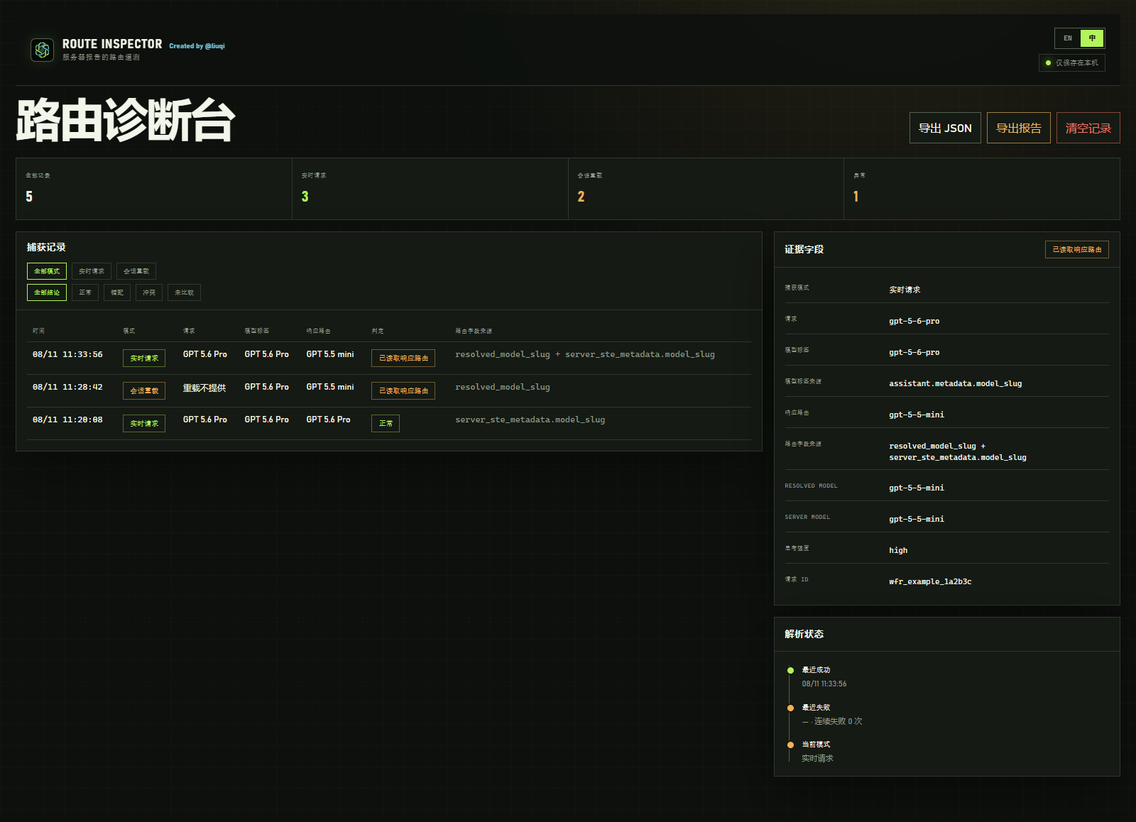Click 实时请求 badge in the 11:33:56 row
This screenshot has width=1136, height=822.
(144, 358)
